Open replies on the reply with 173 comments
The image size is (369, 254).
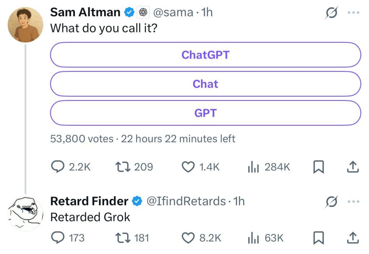(x=58, y=238)
